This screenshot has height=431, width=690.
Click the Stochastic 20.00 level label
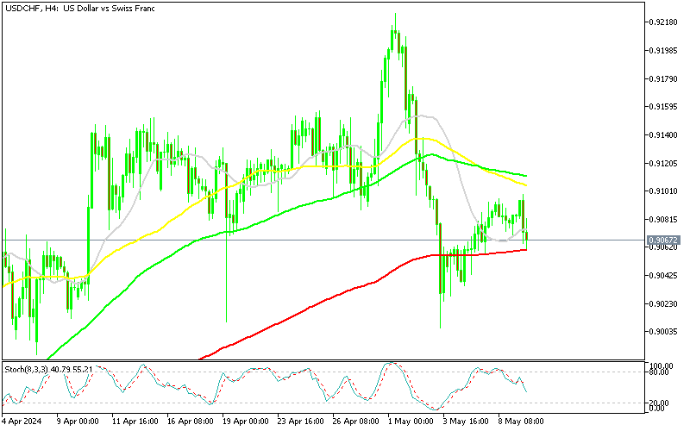(662, 403)
